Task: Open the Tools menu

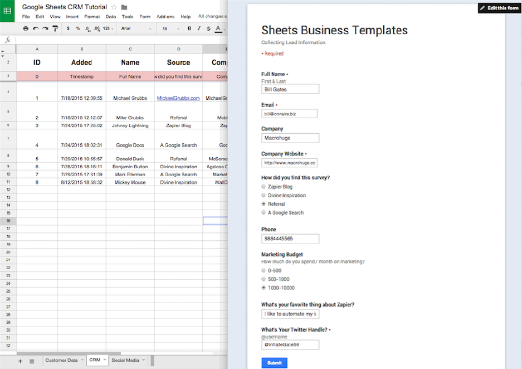Action: coord(128,17)
